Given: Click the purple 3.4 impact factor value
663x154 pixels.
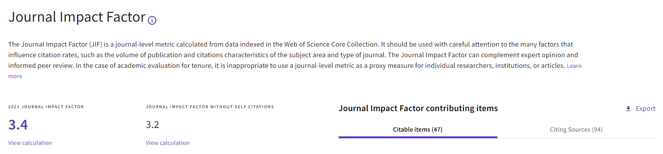Looking at the screenshot, I should (x=18, y=125).
